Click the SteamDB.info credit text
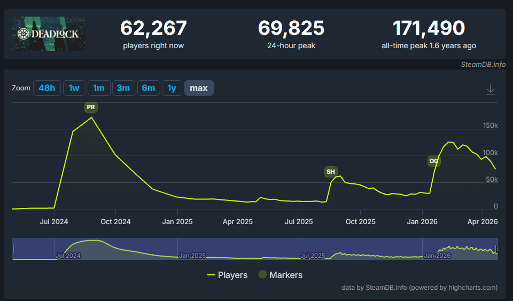Image resolution: width=513 pixels, height=301 pixels. pyautogui.click(x=483, y=65)
